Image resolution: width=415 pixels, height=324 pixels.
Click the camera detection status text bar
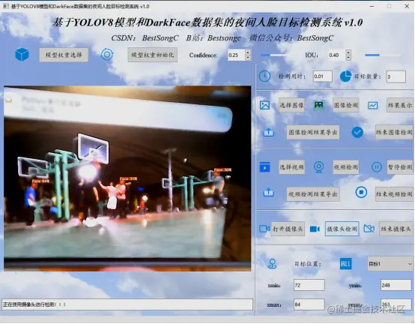(127, 304)
